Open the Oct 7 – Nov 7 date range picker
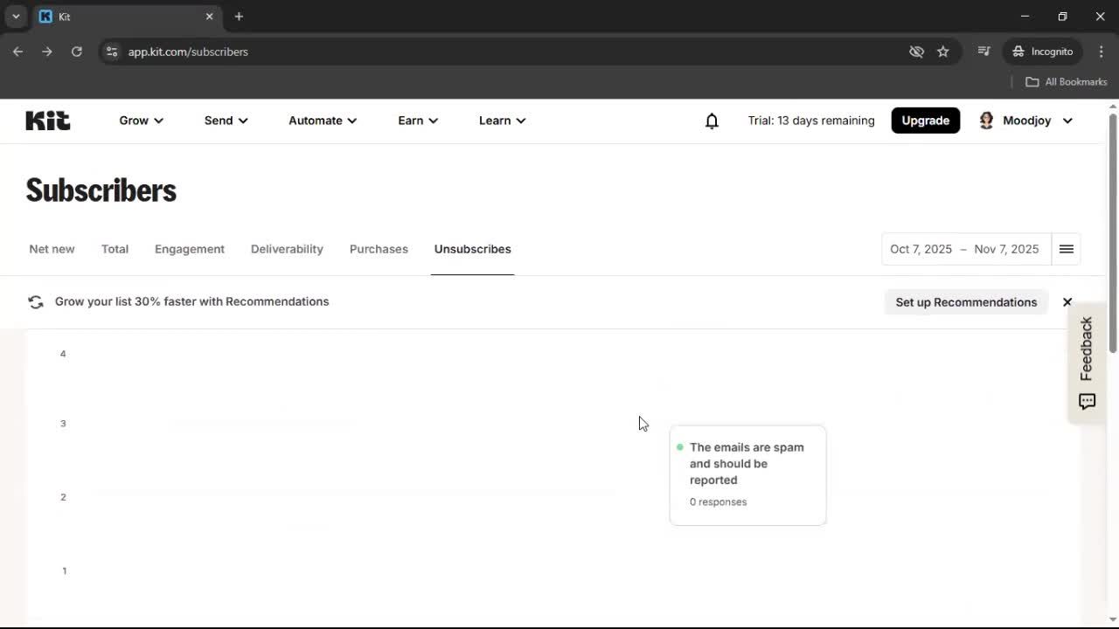 (963, 249)
